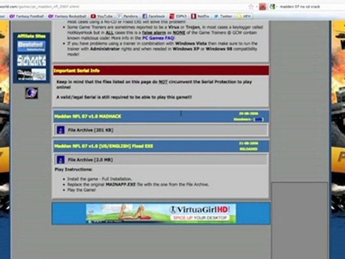Open the Facebook bookmark
The width and height of the screenshot is (345, 259).
coord(153,16)
